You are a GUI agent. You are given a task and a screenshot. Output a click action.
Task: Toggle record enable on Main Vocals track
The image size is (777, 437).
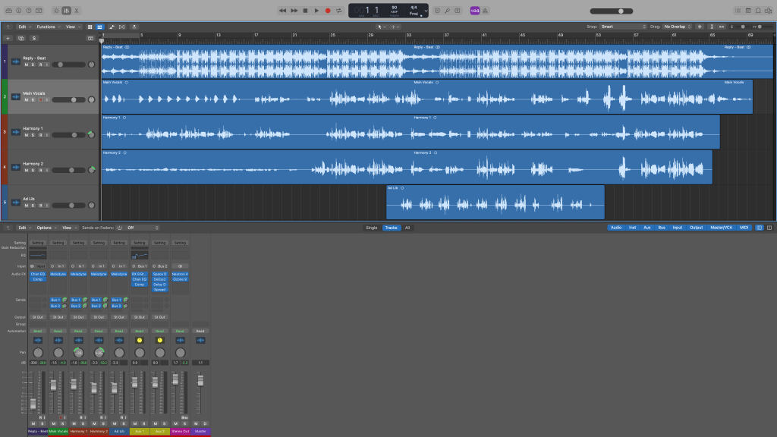[39, 100]
